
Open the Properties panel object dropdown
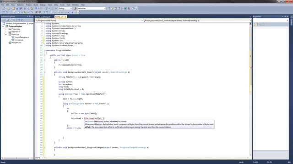pos(288,20)
